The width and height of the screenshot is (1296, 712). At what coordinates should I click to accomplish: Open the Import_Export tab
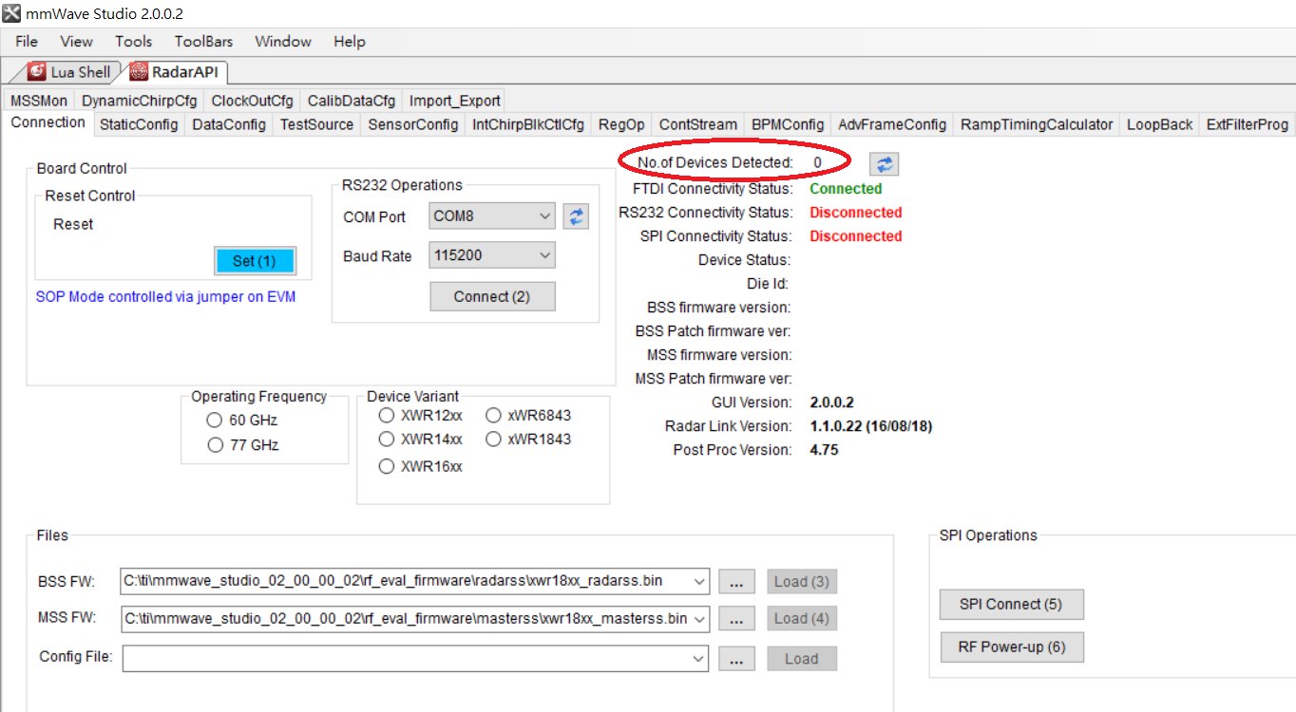click(454, 101)
